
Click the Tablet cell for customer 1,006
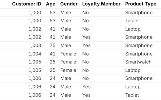132,95
